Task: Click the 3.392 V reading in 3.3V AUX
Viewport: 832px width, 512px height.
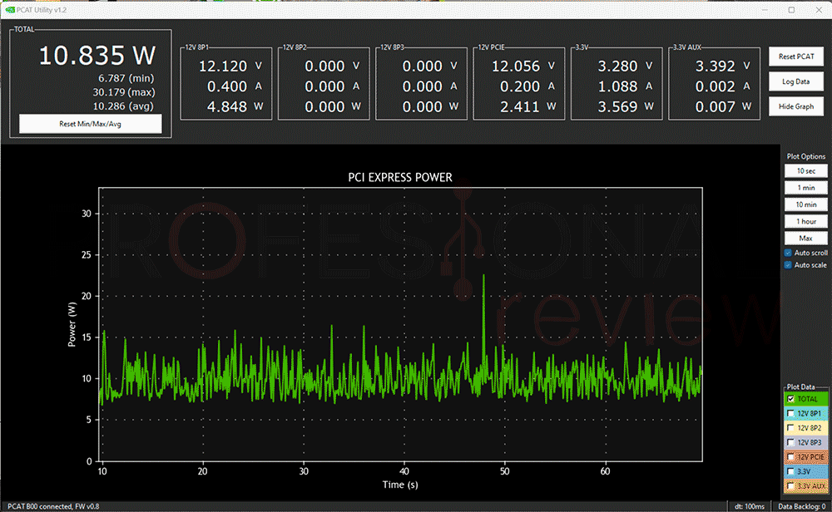Action: pyautogui.click(x=723, y=66)
